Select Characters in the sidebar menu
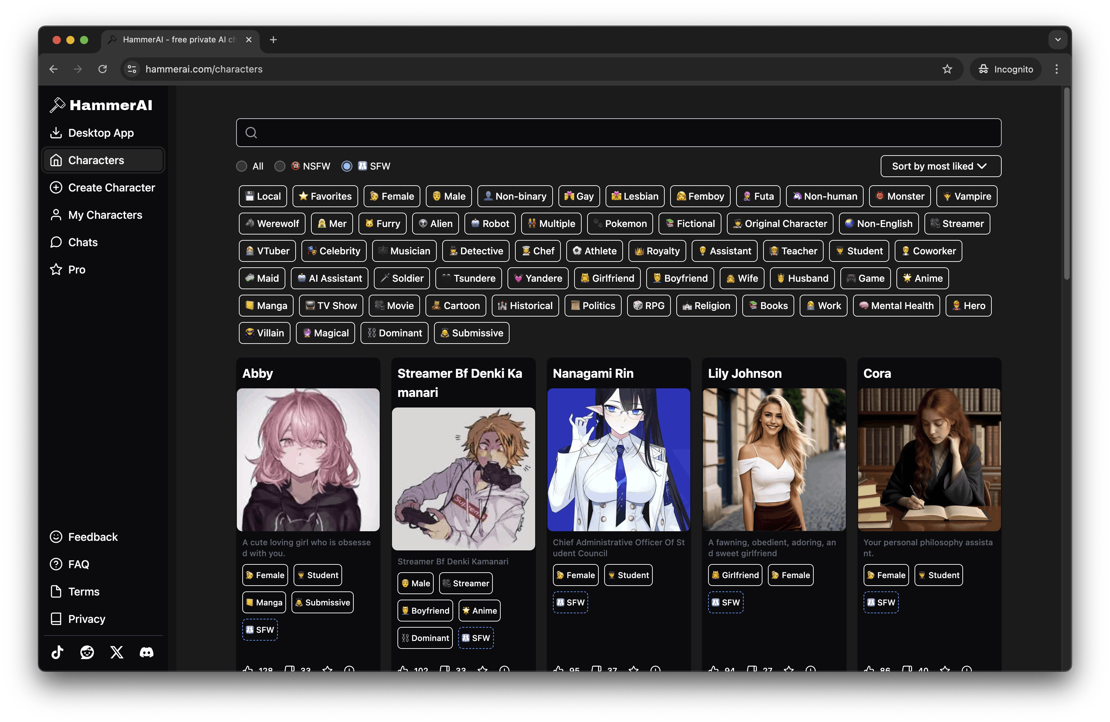The image size is (1110, 722). (96, 160)
